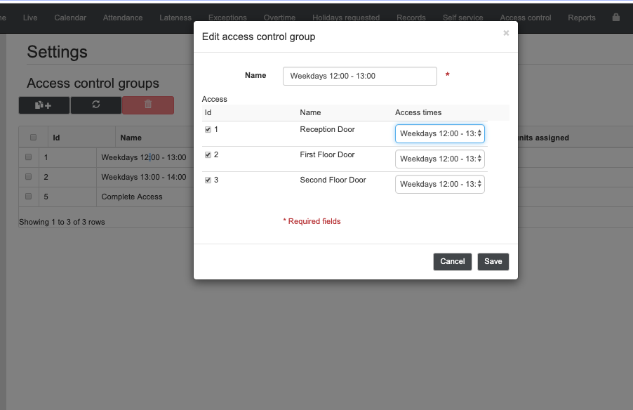
Task: Click the refresh groups icon
Action: [x=95, y=105]
